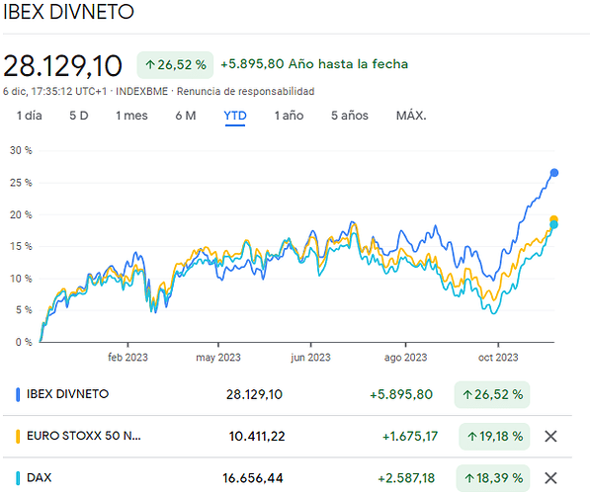Click the oct 2023 axis marker

tap(498, 357)
